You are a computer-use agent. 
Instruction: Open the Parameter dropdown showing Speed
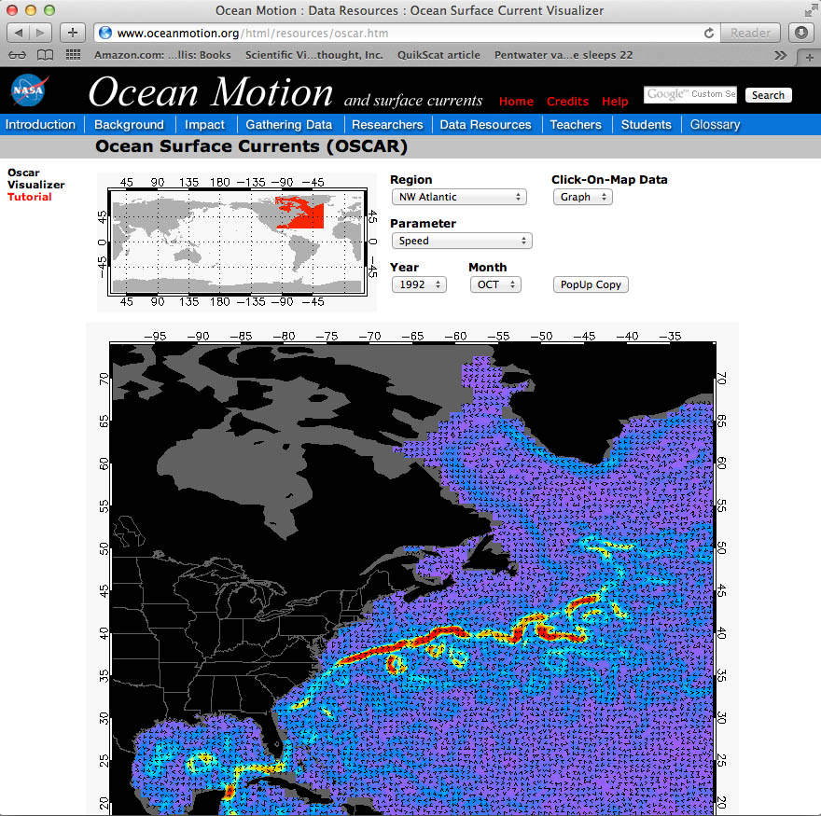[461, 241]
